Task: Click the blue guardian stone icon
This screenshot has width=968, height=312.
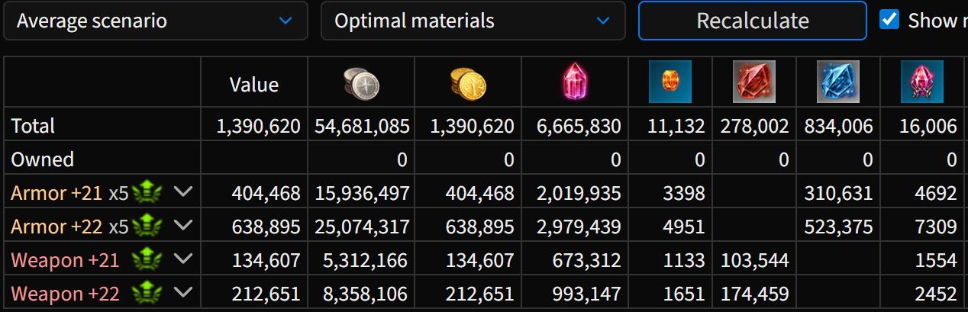Action: 838,82
